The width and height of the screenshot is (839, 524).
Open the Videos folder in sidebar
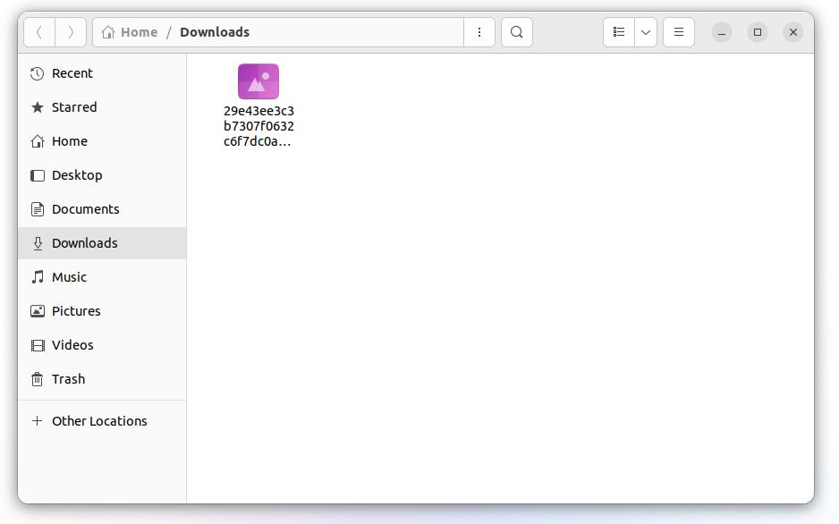72,345
